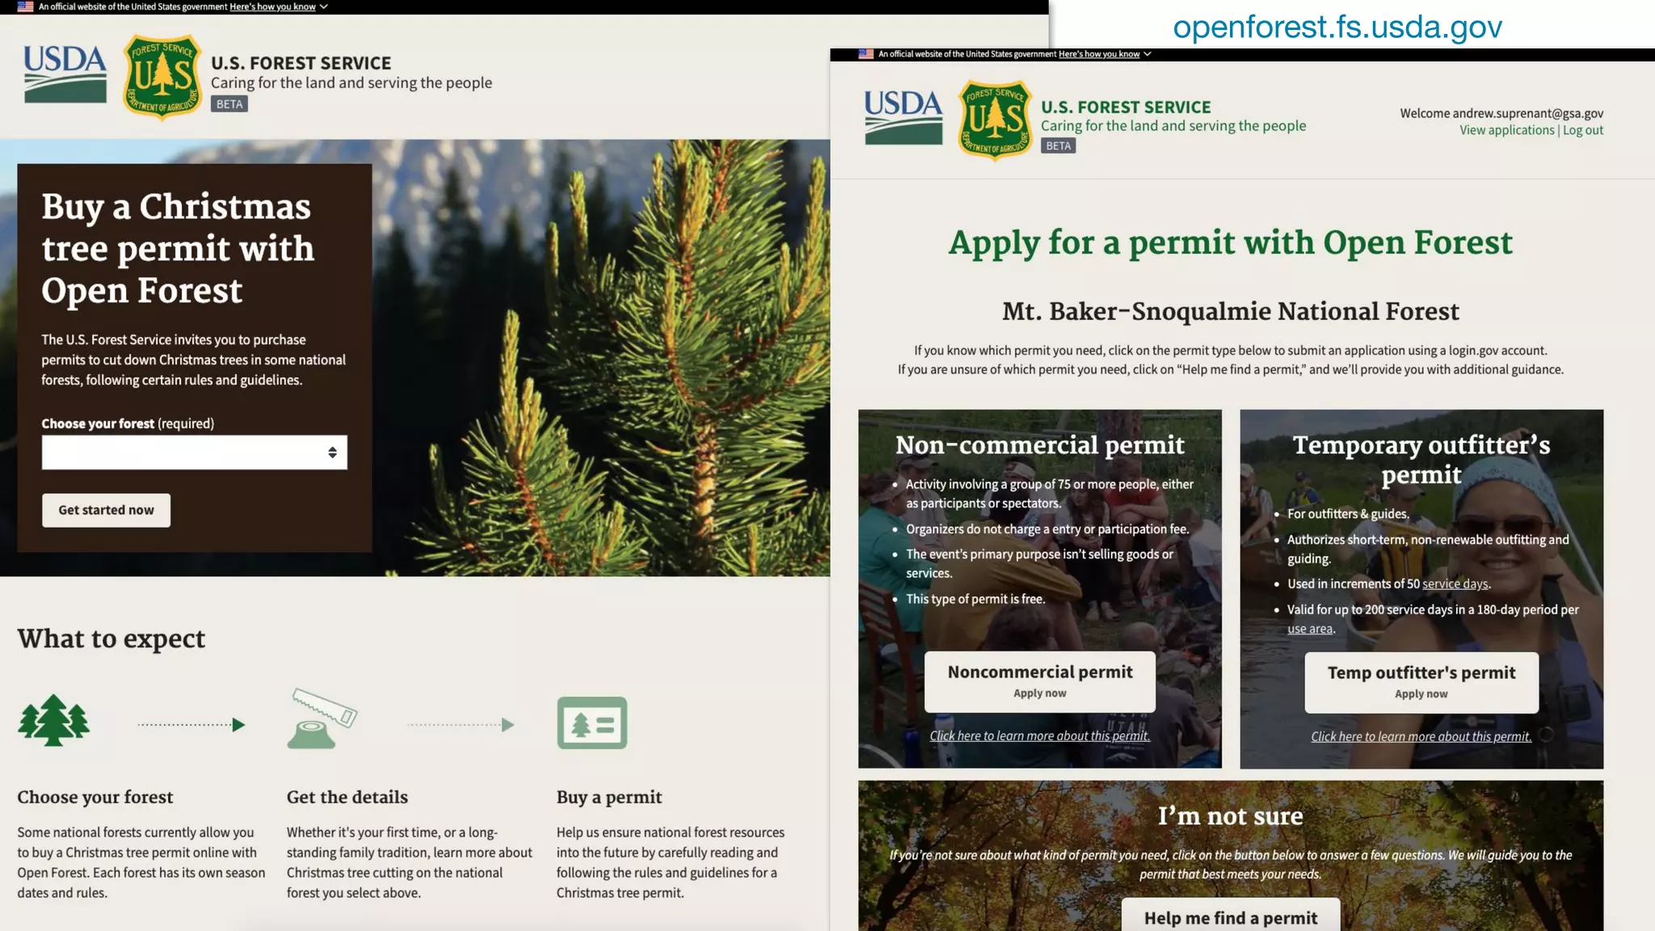Open the service days link

1455,583
